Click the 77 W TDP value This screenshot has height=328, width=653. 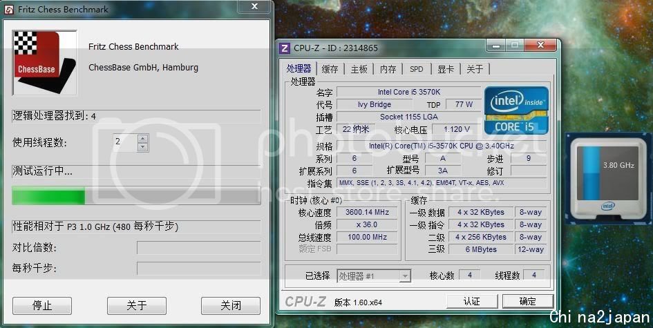click(x=464, y=104)
